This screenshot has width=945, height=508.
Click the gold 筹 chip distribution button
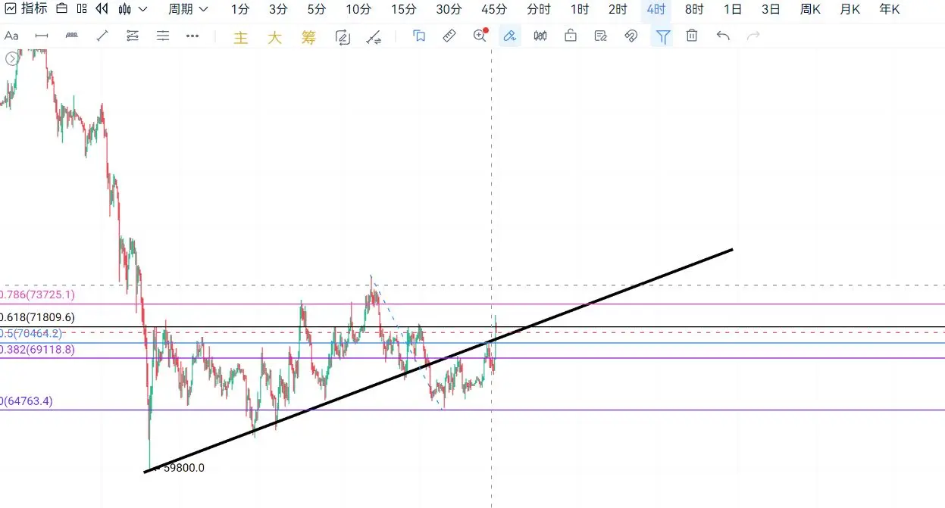pyautogui.click(x=308, y=37)
